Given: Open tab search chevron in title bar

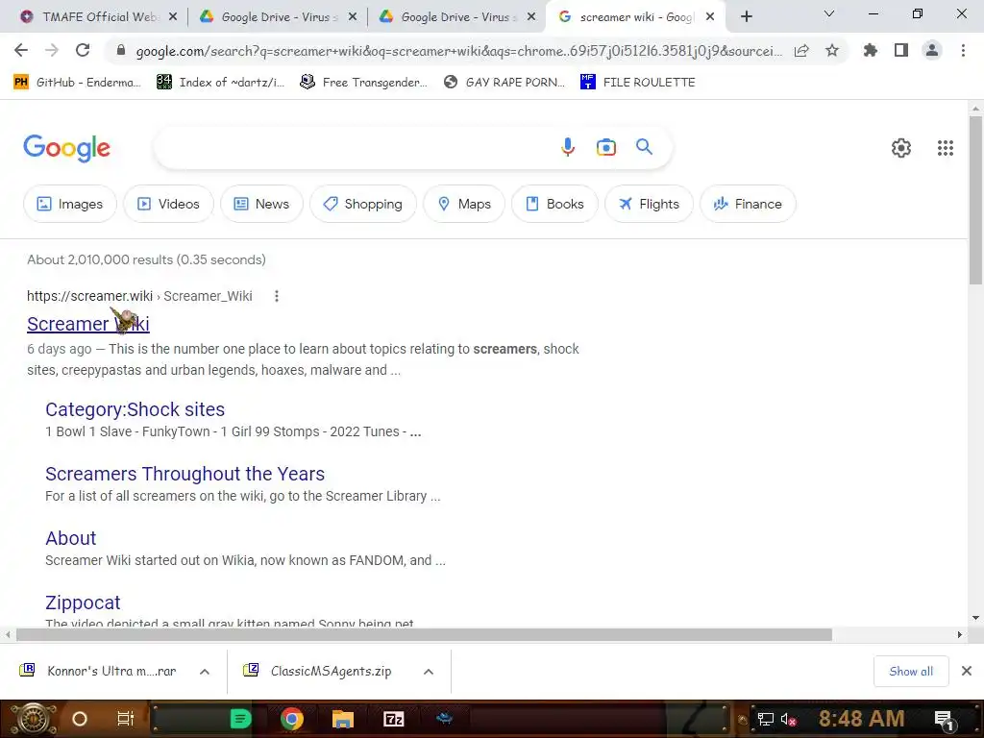Looking at the screenshot, I should tap(829, 13).
